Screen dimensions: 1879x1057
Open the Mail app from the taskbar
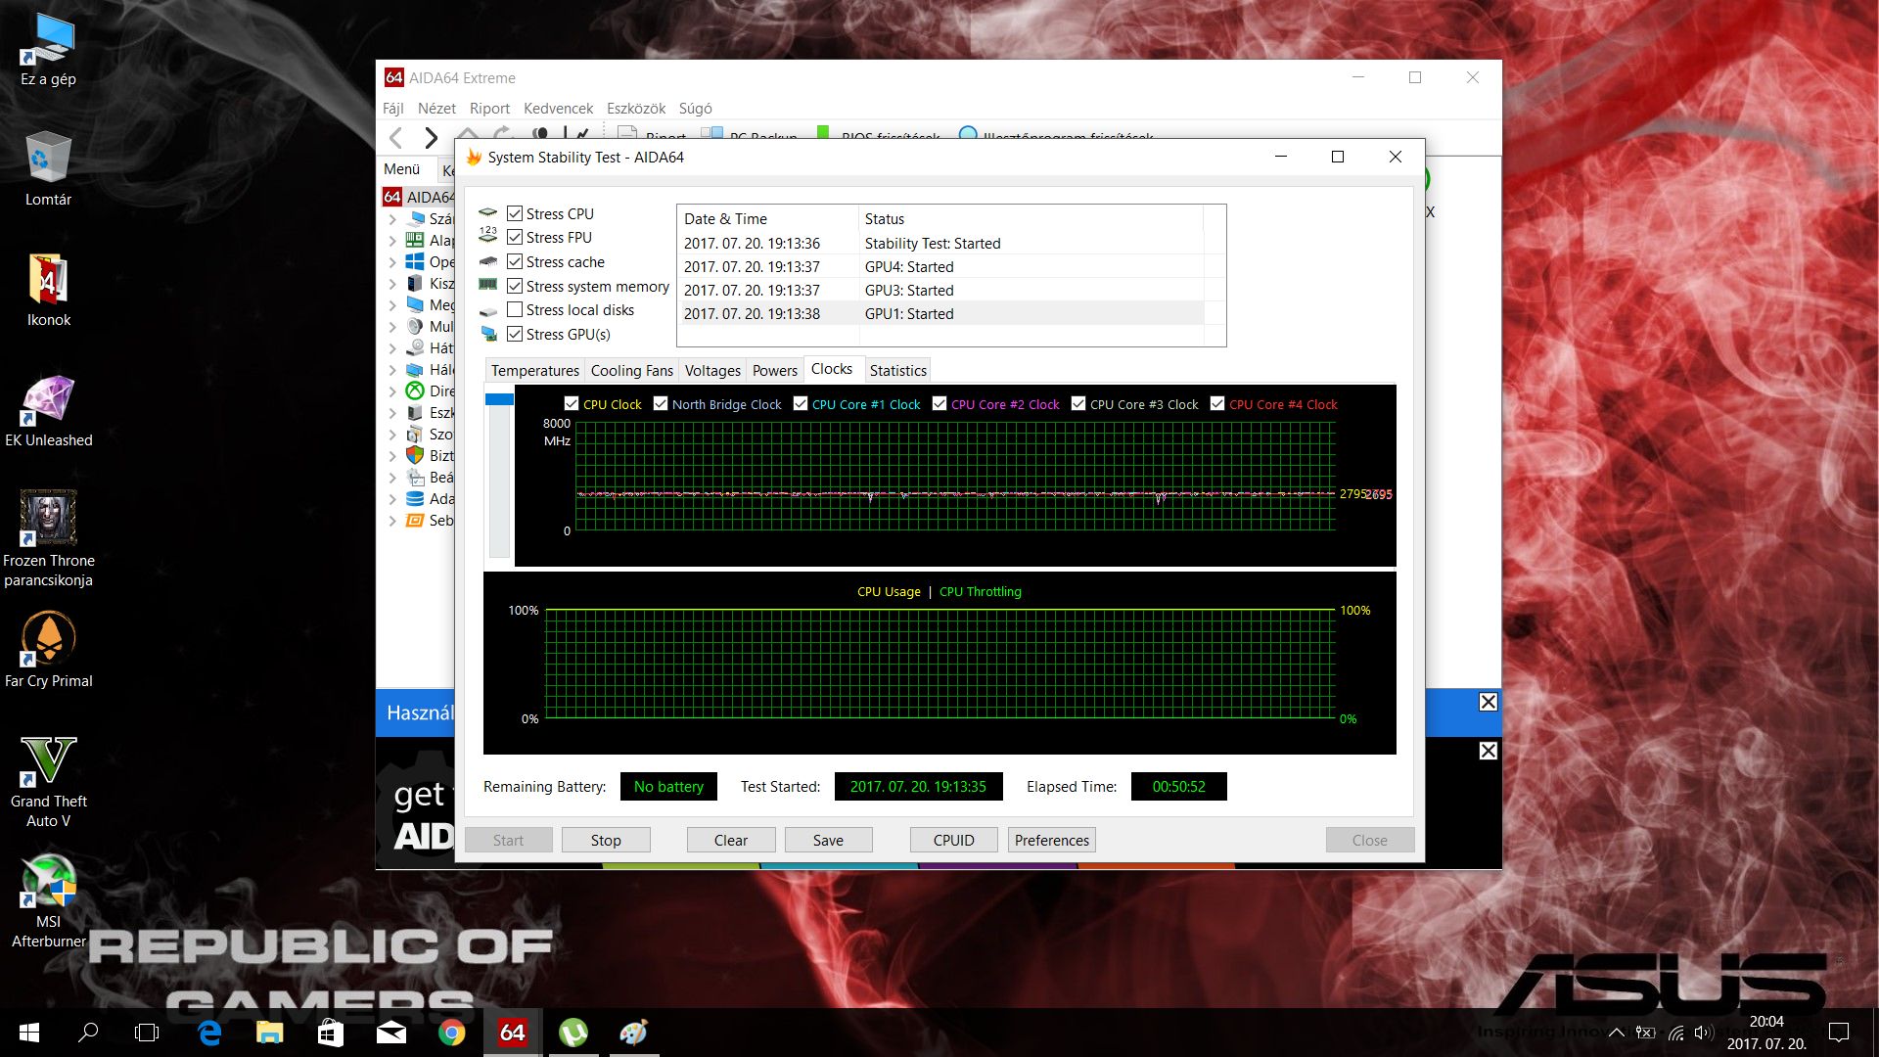[391, 1033]
